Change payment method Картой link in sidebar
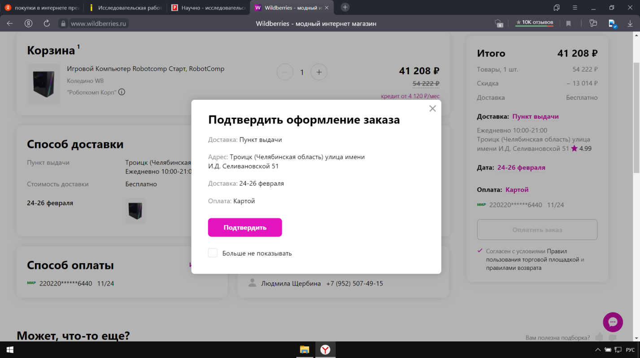Screen dimensions: 640x358 517,190
